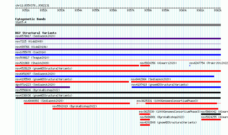The width and height of the screenshot is (228, 135).
Task: Click the purple dgv971n223 variant bar
Action: click(43, 87)
